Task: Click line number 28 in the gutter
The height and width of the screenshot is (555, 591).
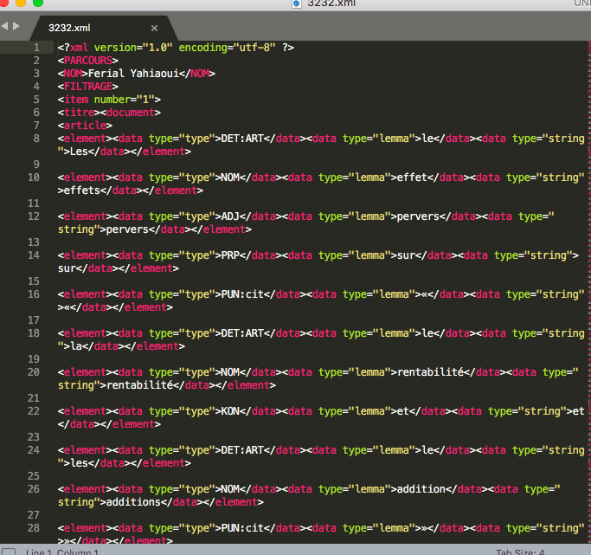Action: point(34,528)
